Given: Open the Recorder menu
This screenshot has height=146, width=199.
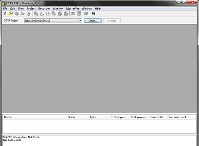Looking at the screenshot, I should [x=44, y=9].
